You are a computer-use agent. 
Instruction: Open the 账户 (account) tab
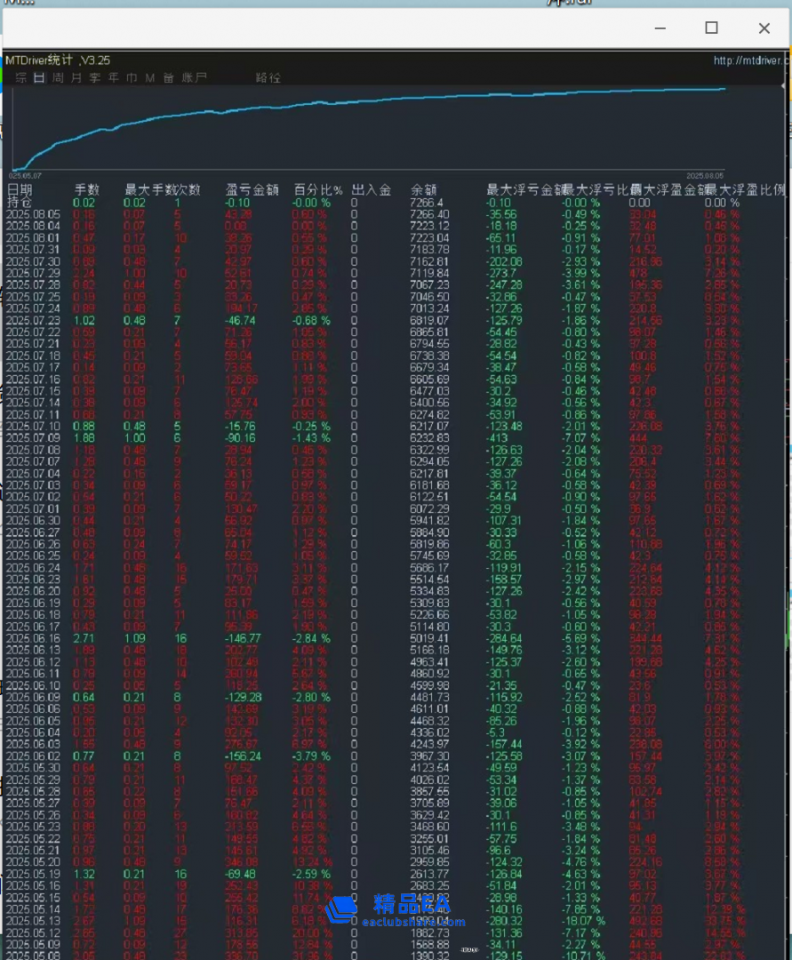click(194, 78)
